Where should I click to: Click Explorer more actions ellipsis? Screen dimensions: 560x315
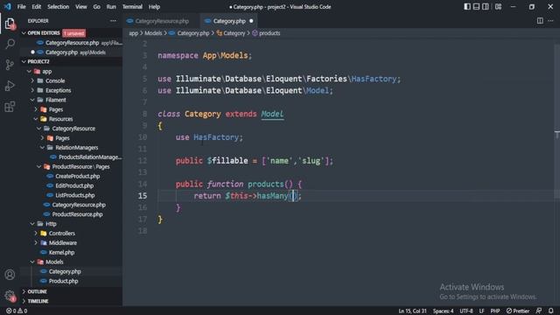(113, 21)
